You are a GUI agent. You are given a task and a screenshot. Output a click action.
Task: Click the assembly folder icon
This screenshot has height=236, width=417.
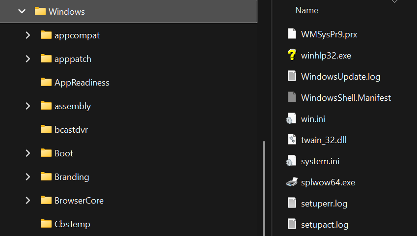(46, 106)
